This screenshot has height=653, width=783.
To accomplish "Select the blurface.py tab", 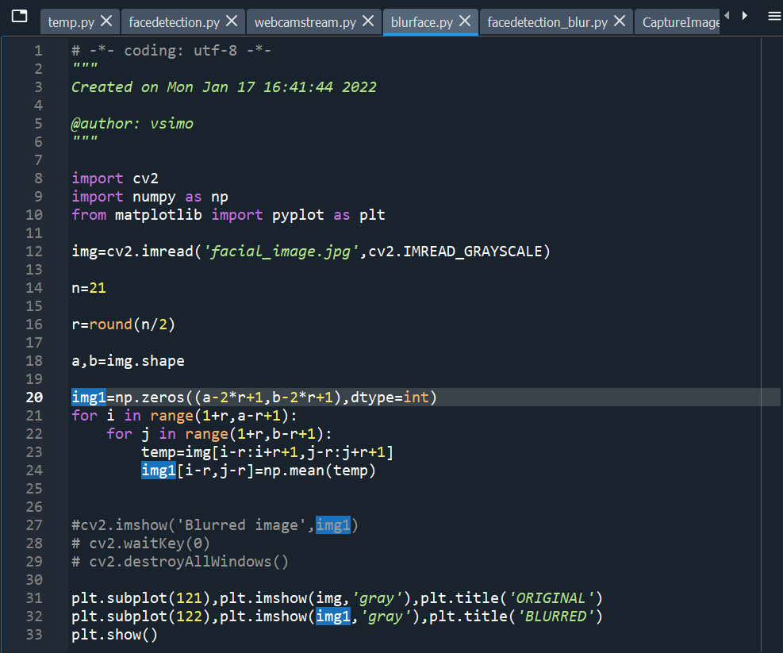I will tap(422, 22).
